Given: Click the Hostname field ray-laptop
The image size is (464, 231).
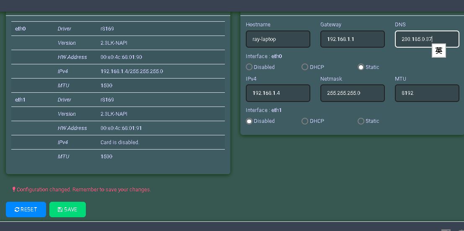Looking at the screenshot, I should (278, 39).
